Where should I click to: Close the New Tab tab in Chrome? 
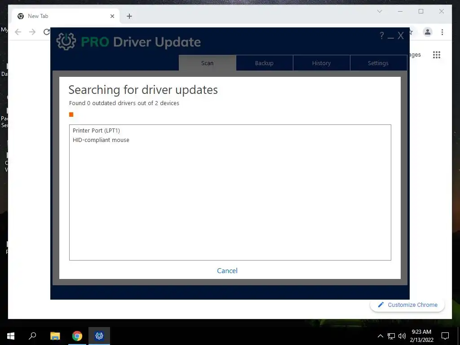tap(112, 16)
